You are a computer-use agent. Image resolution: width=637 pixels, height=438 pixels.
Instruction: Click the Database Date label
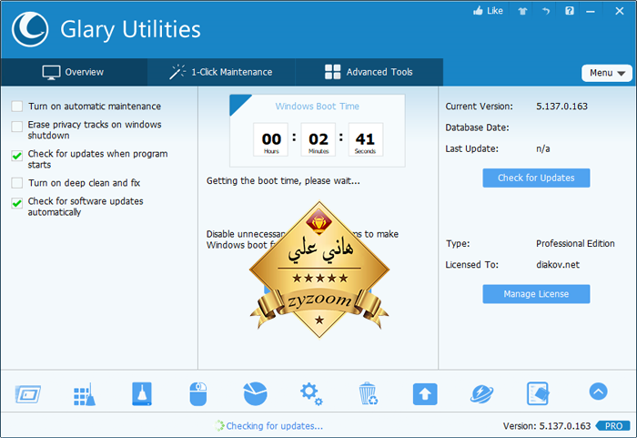[x=477, y=127]
